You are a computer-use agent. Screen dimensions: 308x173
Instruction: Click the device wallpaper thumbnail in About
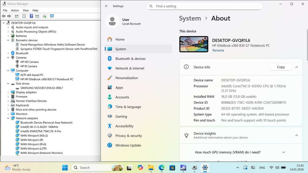tap(194, 44)
